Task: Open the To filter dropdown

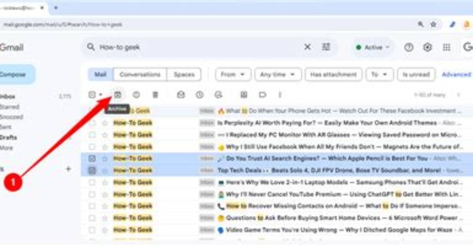Action: click(x=380, y=74)
